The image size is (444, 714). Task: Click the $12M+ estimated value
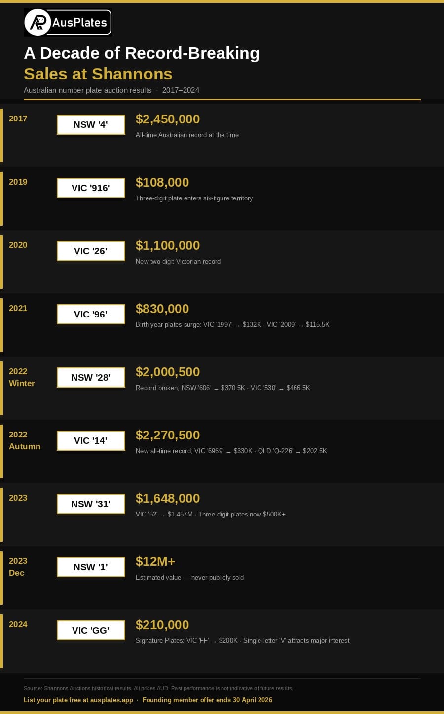155,562
